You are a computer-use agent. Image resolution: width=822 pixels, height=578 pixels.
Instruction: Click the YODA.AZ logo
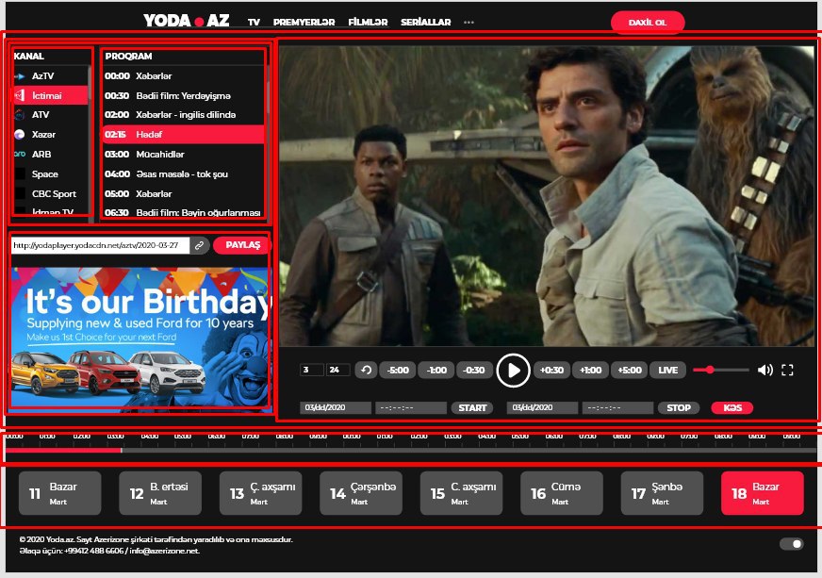tap(187, 21)
